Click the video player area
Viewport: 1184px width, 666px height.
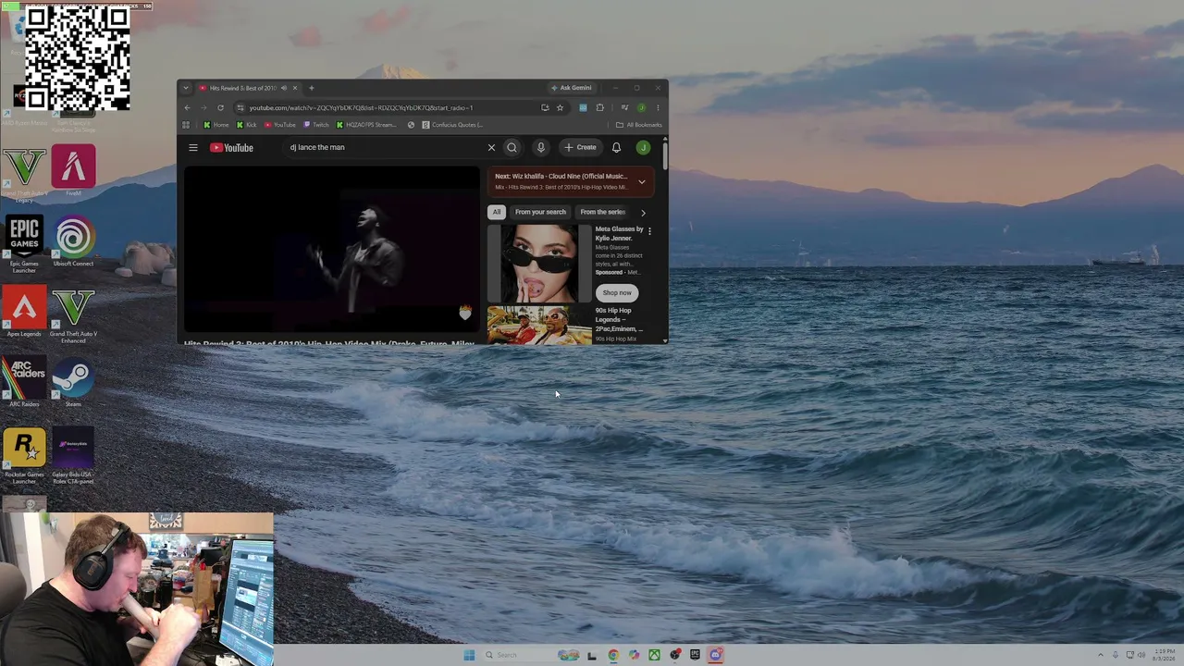[x=332, y=249]
